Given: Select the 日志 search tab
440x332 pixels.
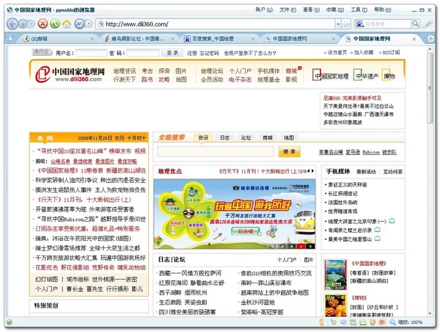Looking at the screenshot, I should click(225, 138).
